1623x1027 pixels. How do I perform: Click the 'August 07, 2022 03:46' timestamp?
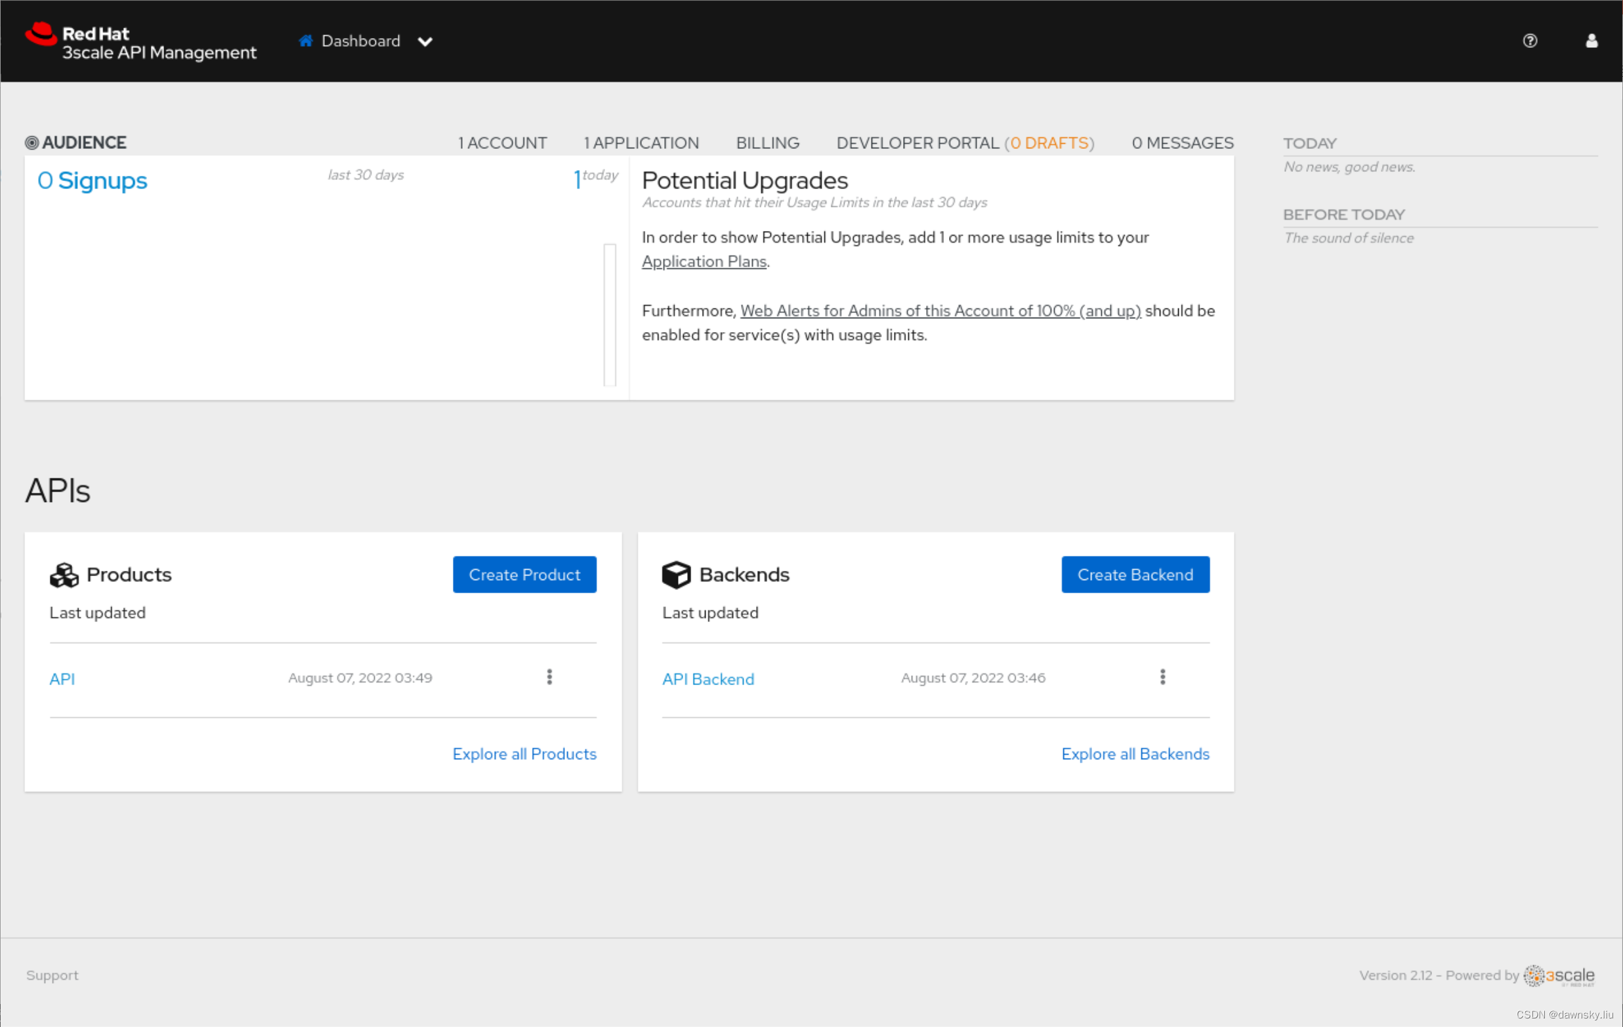pos(973,678)
